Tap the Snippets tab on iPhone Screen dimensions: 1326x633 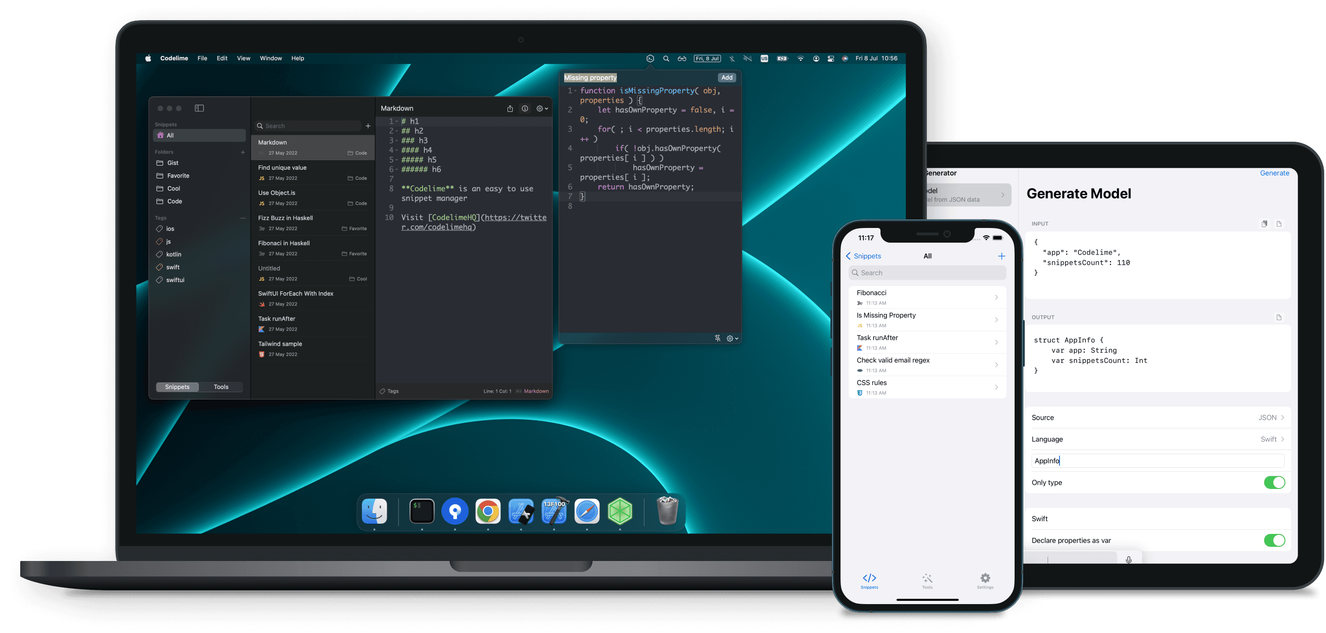869,581
